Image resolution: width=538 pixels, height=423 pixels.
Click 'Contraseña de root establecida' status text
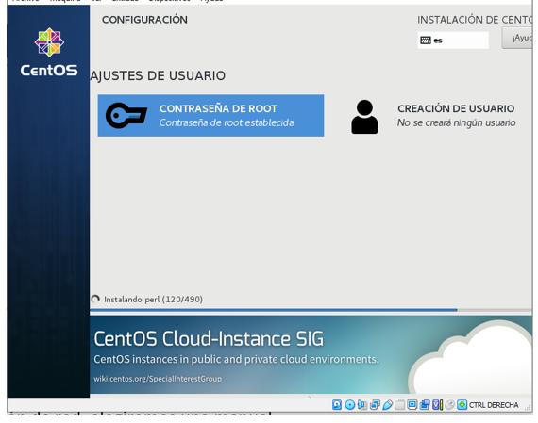click(227, 122)
